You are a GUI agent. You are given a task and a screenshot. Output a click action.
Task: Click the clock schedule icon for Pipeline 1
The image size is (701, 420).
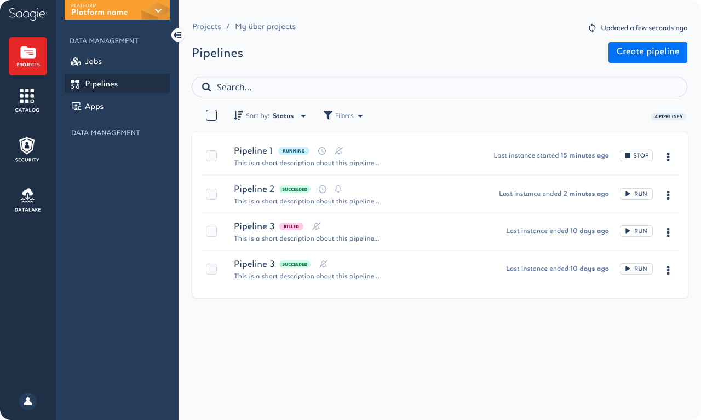[x=322, y=151]
